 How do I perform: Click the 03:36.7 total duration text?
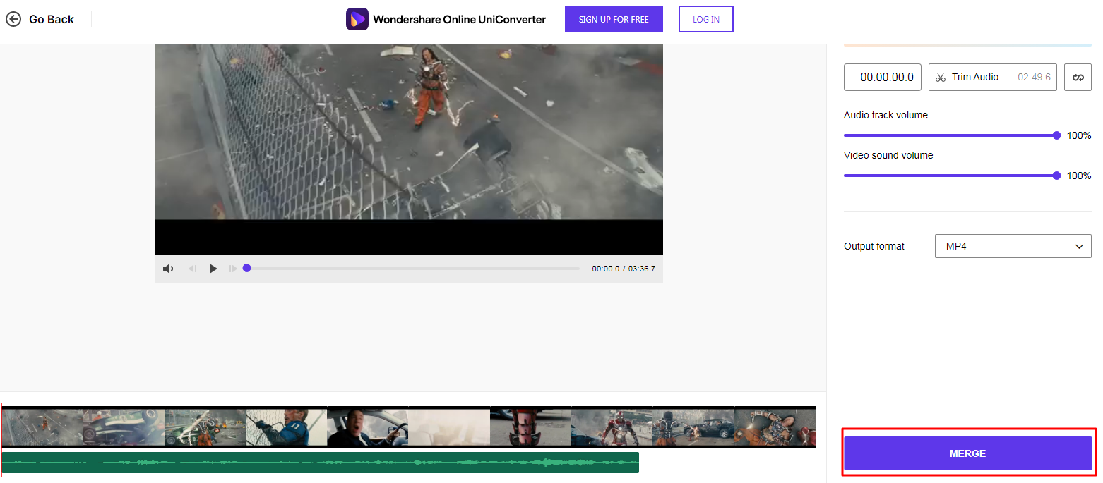(642, 269)
